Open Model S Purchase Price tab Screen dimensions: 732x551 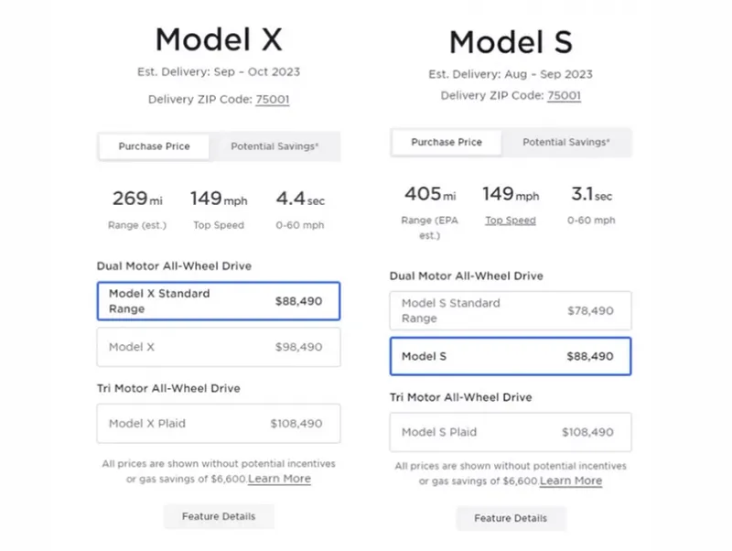[447, 143]
